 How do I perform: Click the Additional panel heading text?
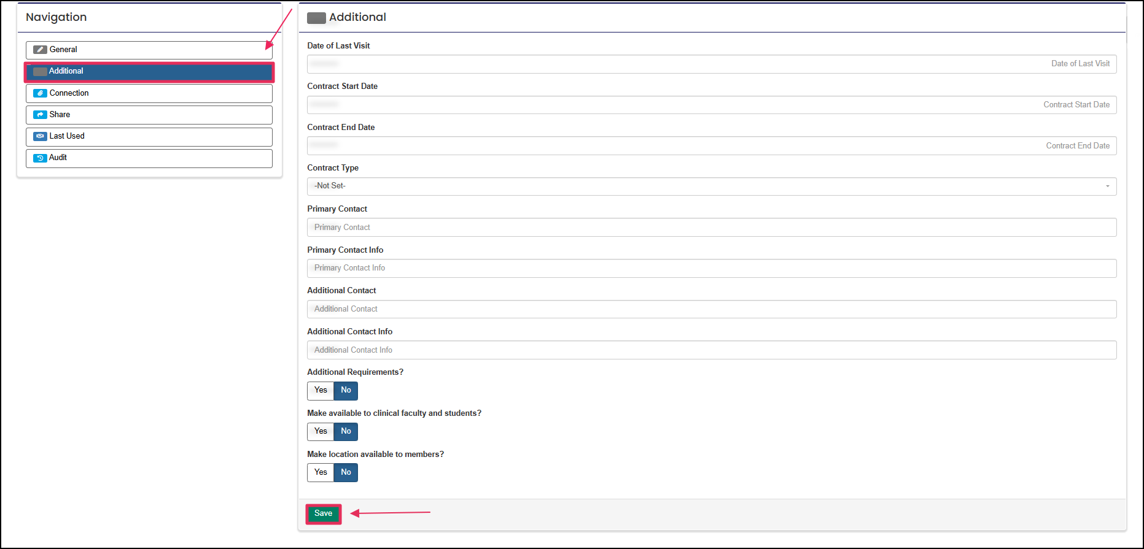357,17
